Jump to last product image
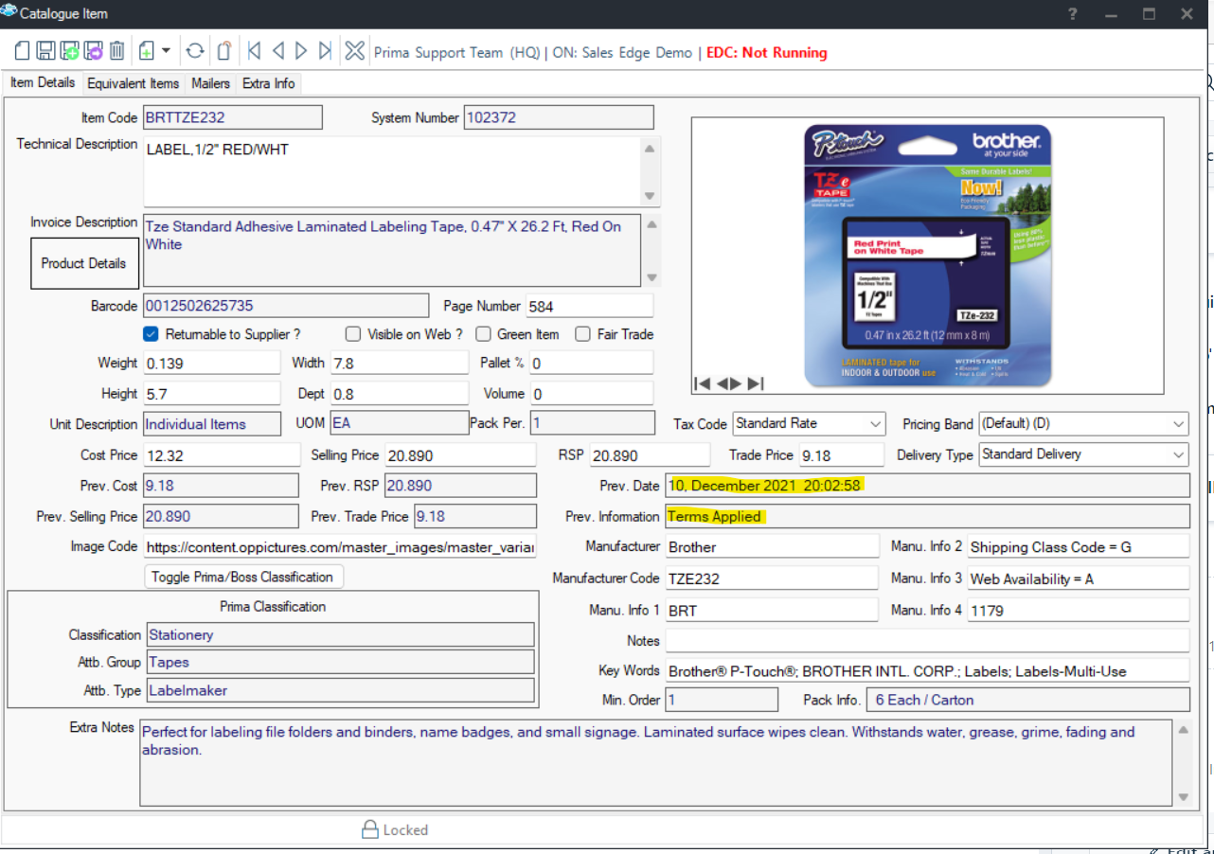The image size is (1214, 854). click(756, 383)
